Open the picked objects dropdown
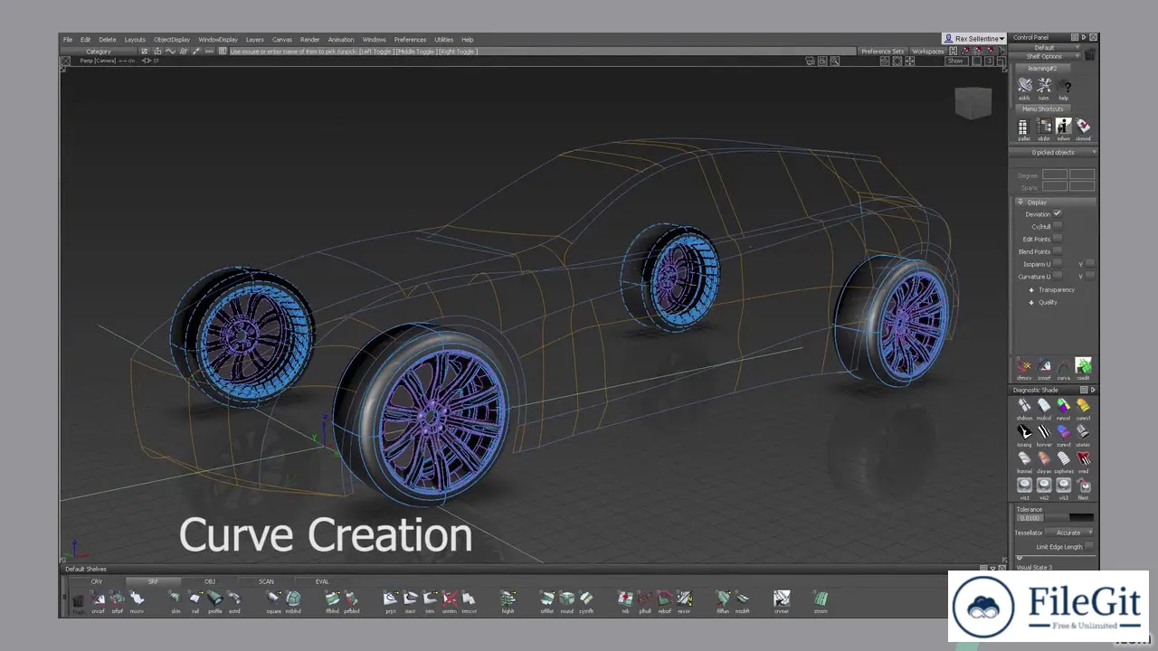The image size is (1158, 651). (1053, 152)
